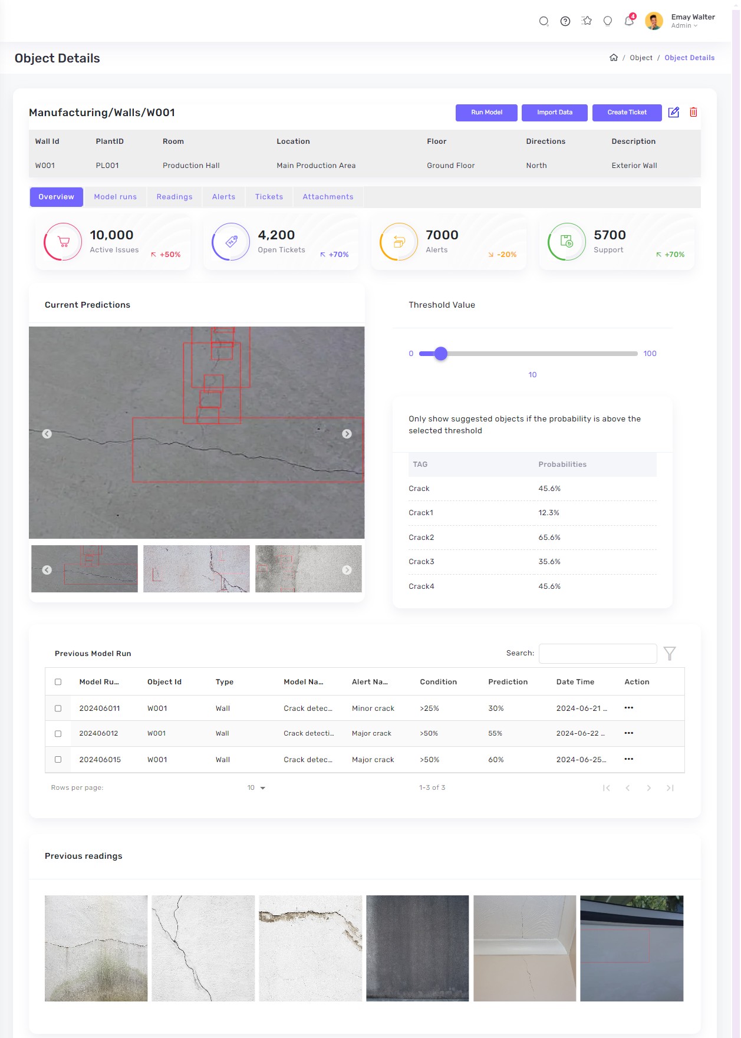Image resolution: width=741 pixels, height=1038 pixels.
Task: Select the row checkbox for 202406015
Action: click(x=58, y=760)
